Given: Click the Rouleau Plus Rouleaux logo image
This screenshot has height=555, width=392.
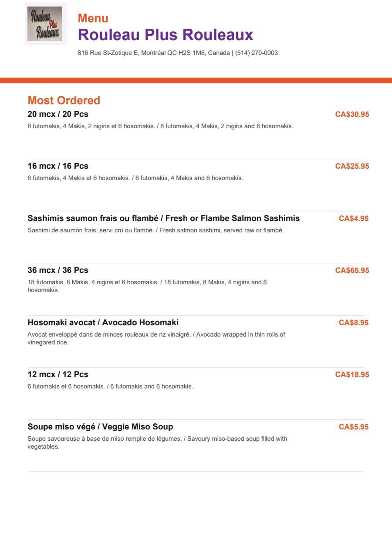Looking at the screenshot, I should point(46,24).
